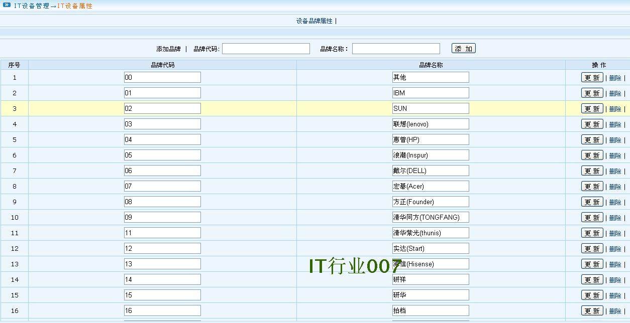
Task: Update the 戴尔(DELL) brand row
Action: pos(592,171)
